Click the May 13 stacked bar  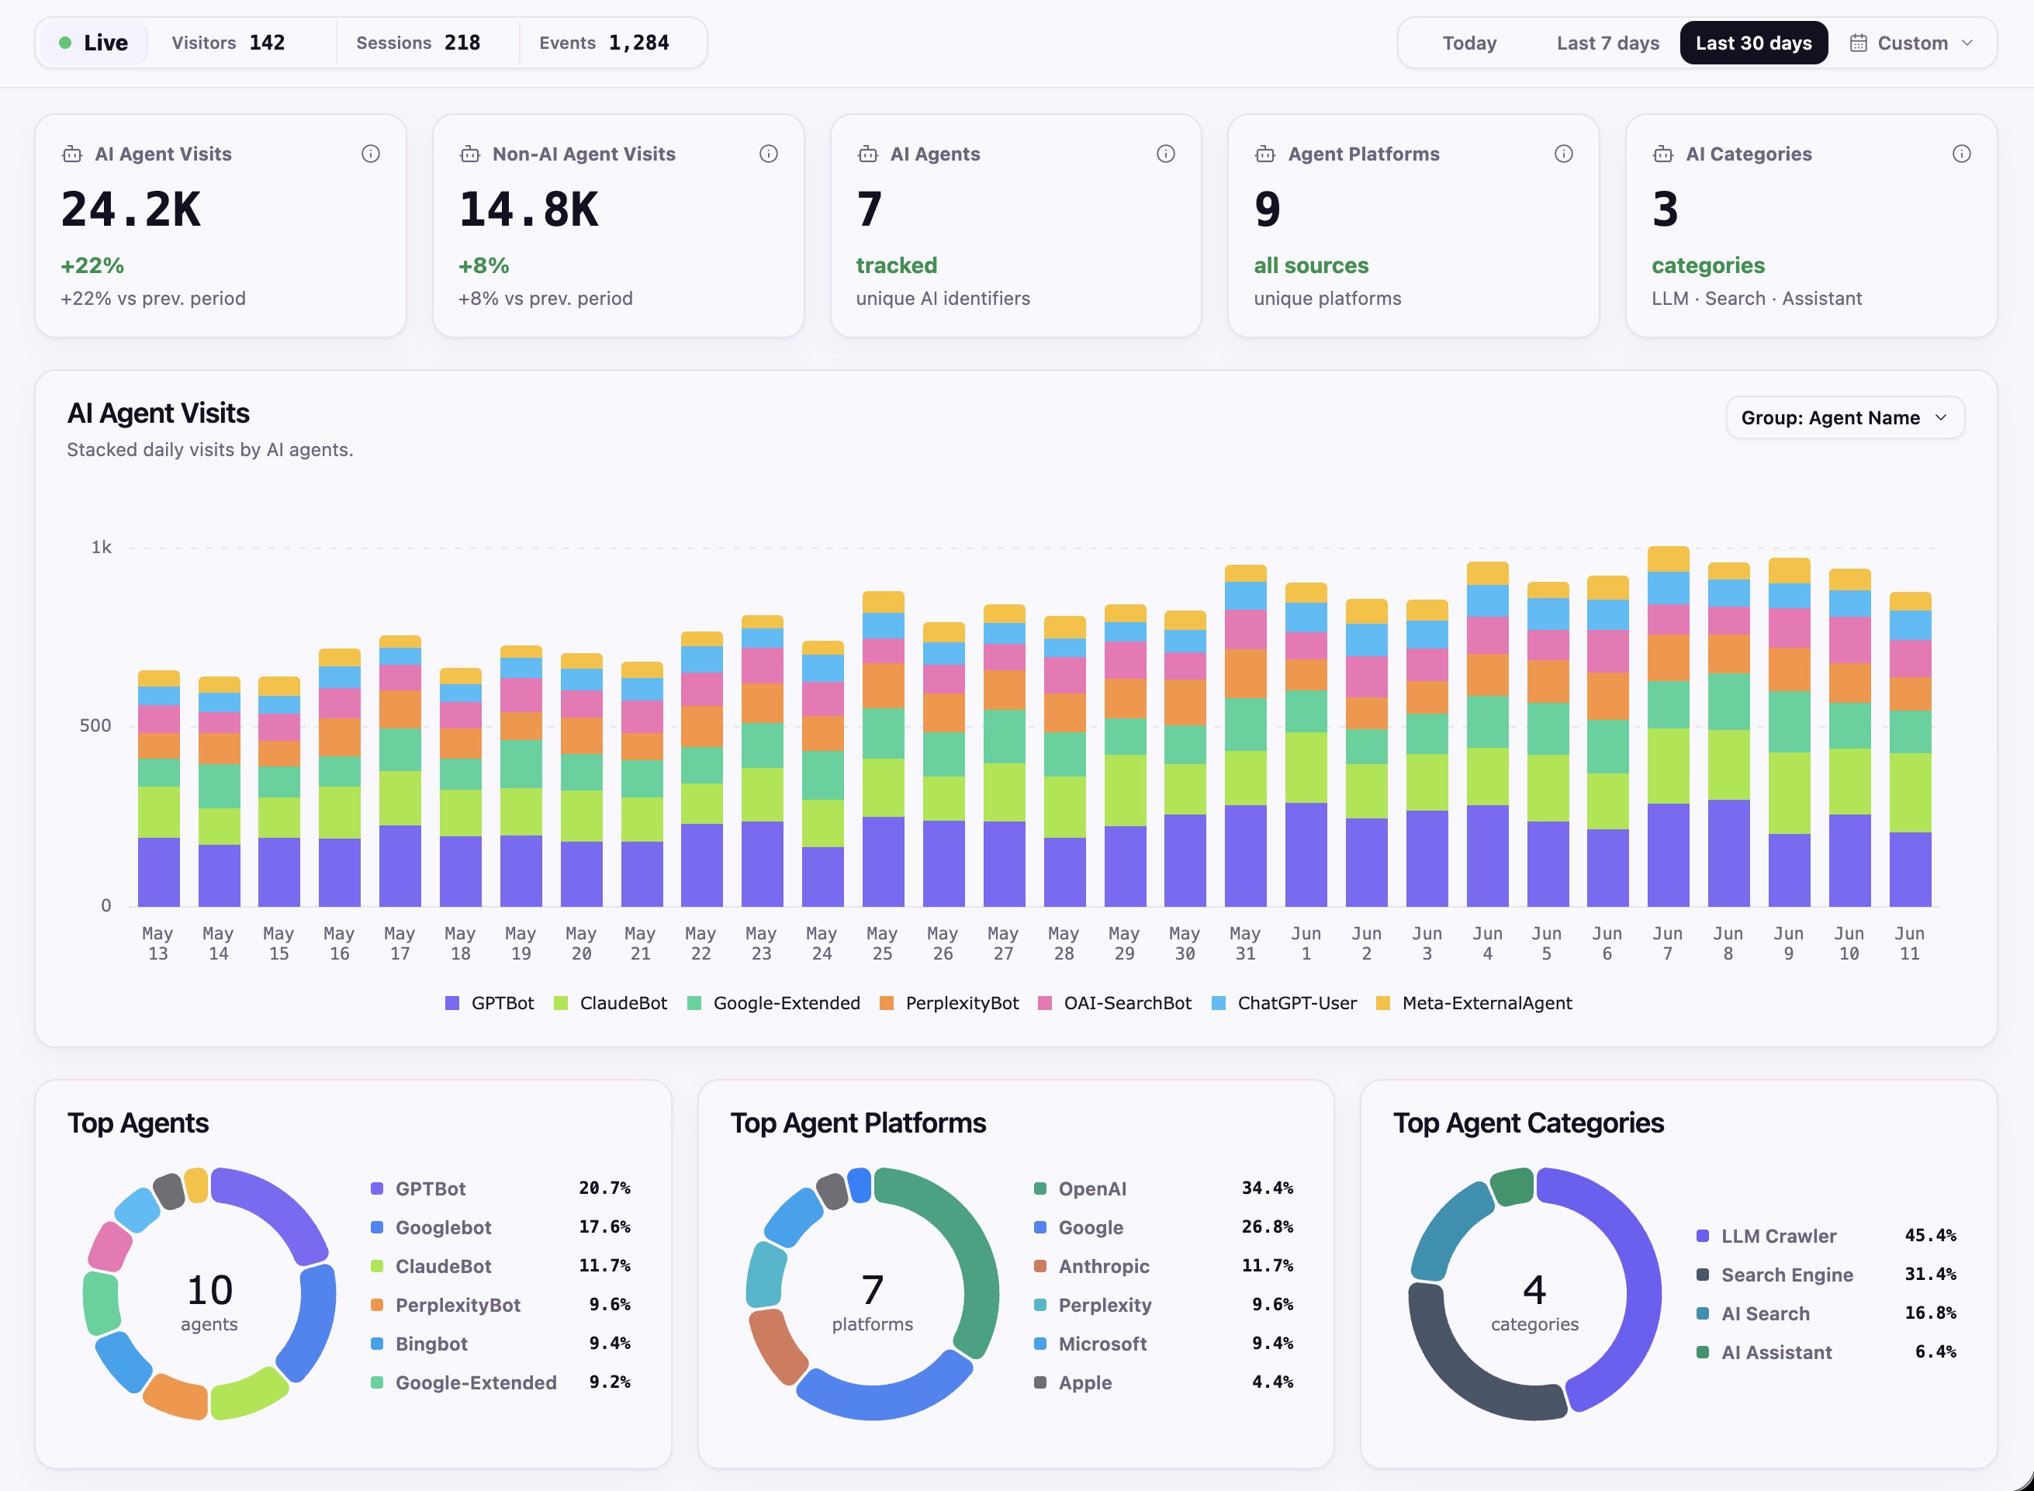point(158,789)
